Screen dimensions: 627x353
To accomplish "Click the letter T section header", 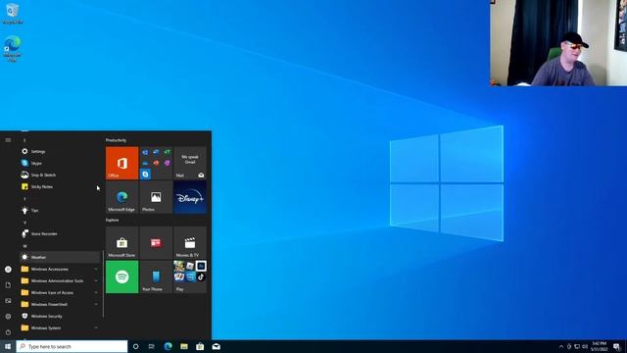I will point(24,198).
